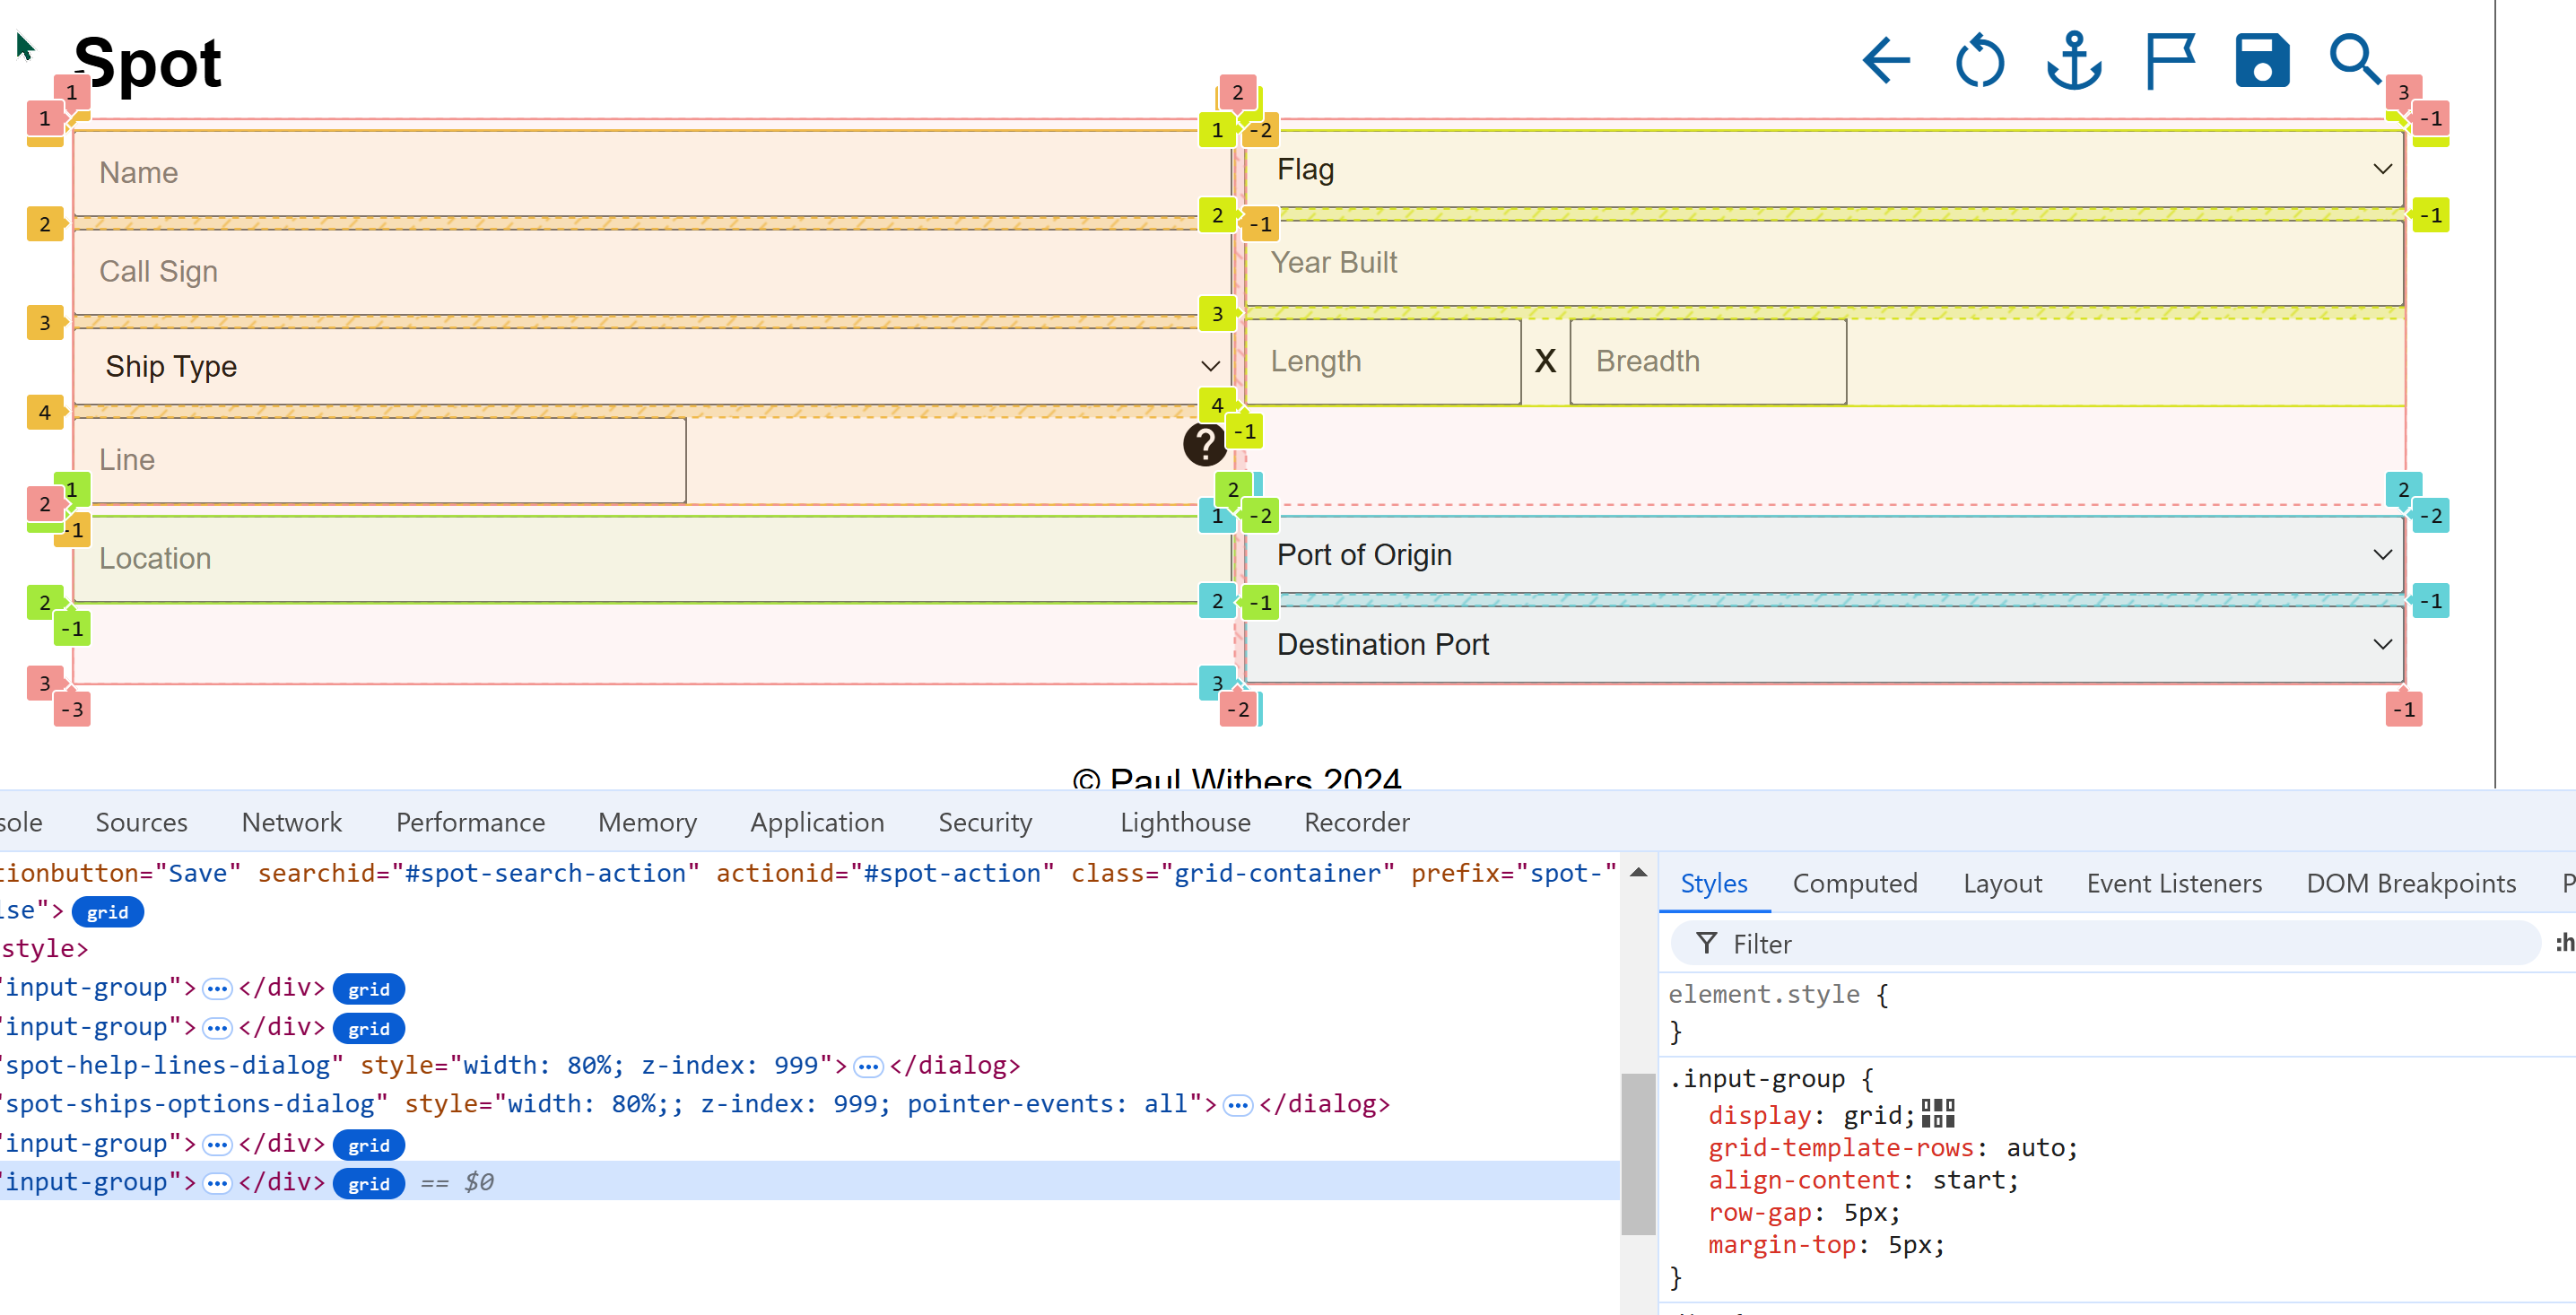The image size is (2576, 1315).
Task: Click the Filter funnel icon in Styles
Action: 1706,943
